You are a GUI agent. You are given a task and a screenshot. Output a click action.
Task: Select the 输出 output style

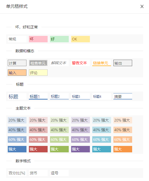point(123,63)
